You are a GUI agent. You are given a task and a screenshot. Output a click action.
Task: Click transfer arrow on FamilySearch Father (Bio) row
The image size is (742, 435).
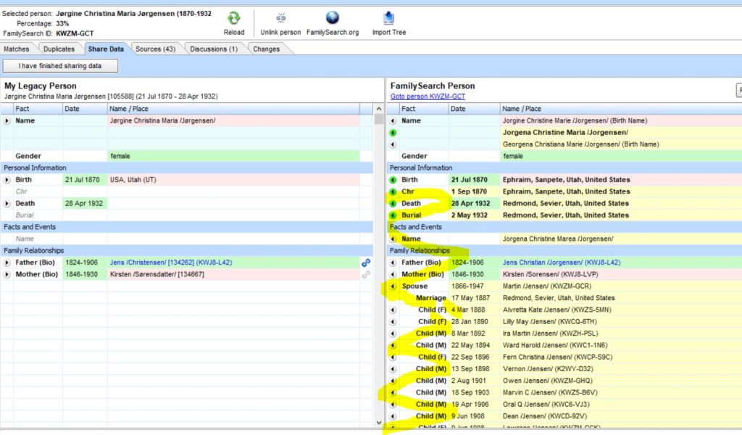(x=393, y=262)
